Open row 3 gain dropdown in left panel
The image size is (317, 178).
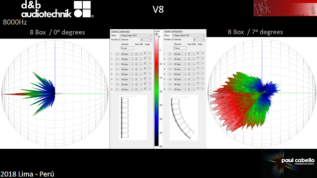[139, 64]
